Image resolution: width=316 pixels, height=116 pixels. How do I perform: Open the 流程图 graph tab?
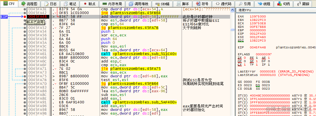tap(29, 4)
